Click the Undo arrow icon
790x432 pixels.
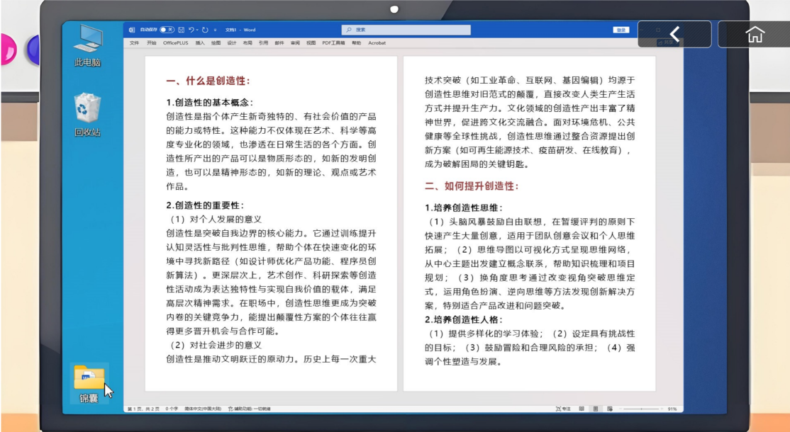pyautogui.click(x=192, y=30)
